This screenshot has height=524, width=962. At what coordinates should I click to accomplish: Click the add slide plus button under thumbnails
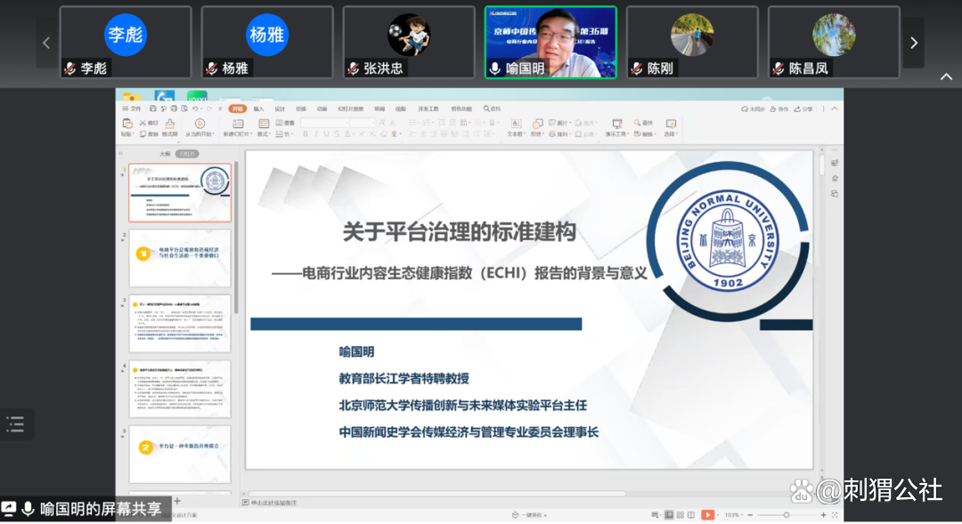pyautogui.click(x=177, y=502)
